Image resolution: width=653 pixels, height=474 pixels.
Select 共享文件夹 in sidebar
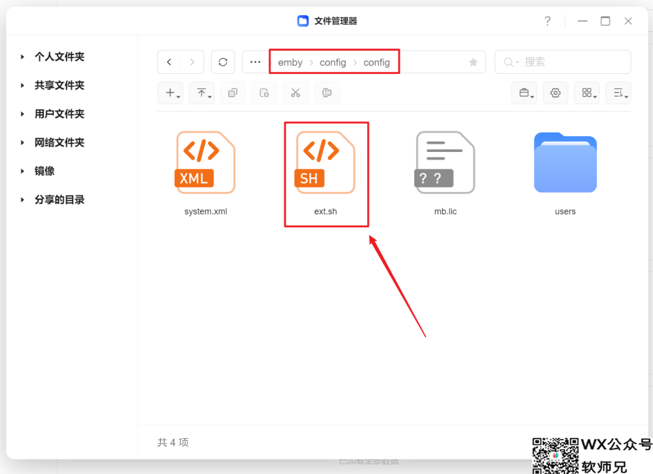[59, 85]
